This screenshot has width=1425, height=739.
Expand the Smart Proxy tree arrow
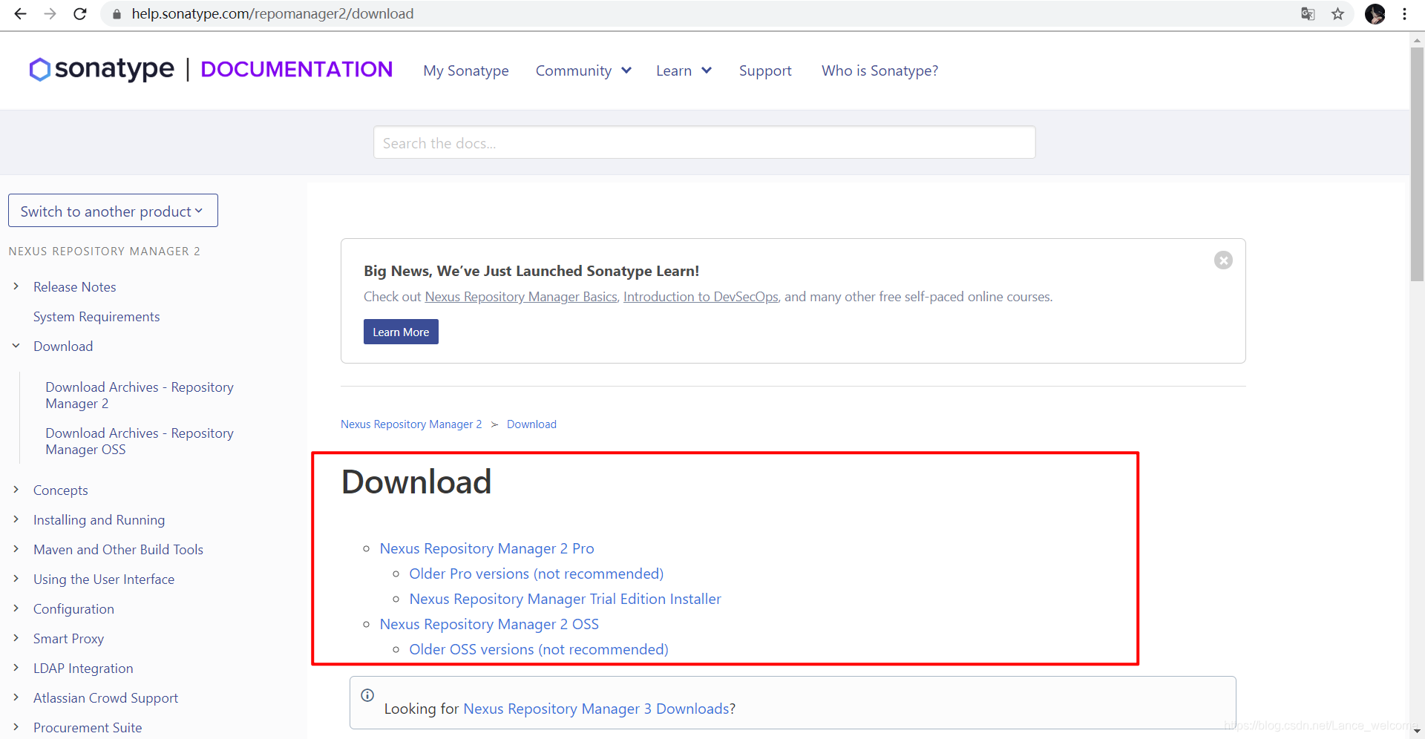(16, 638)
